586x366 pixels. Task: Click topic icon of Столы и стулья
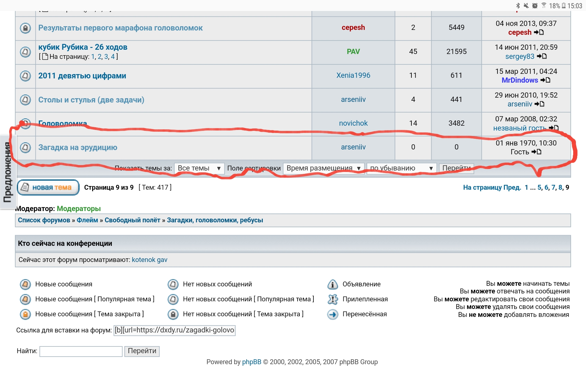pyautogui.click(x=25, y=100)
